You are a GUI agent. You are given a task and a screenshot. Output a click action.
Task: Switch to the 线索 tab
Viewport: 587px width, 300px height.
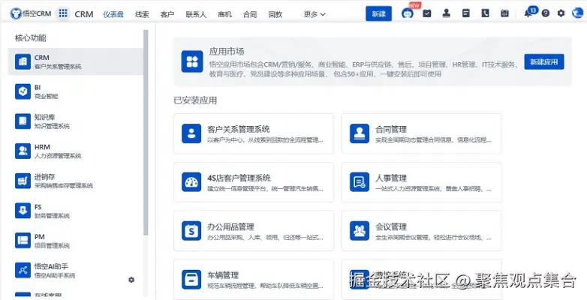click(x=142, y=14)
